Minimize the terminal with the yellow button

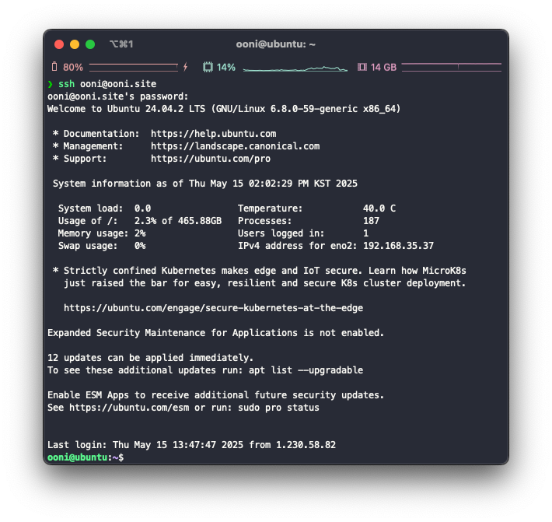point(75,44)
